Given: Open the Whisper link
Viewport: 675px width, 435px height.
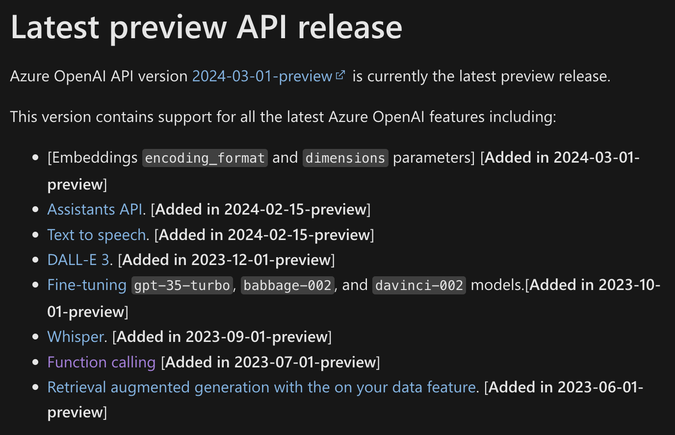Looking at the screenshot, I should tap(76, 337).
